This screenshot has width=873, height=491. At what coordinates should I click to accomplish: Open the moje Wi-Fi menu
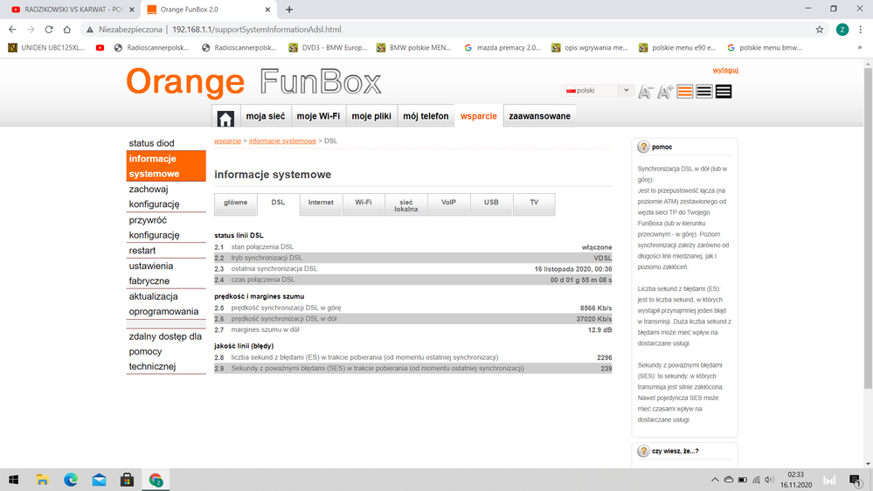[x=318, y=116]
